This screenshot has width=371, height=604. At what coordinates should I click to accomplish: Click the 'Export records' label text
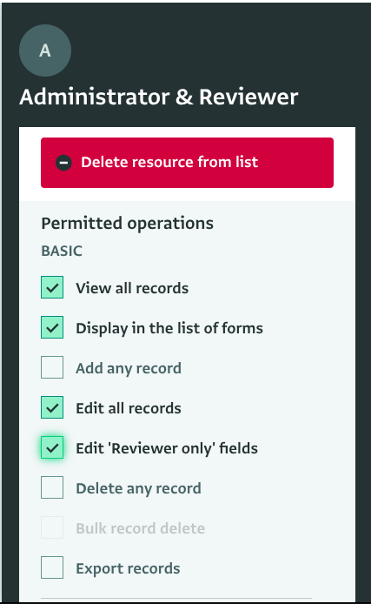pos(128,569)
